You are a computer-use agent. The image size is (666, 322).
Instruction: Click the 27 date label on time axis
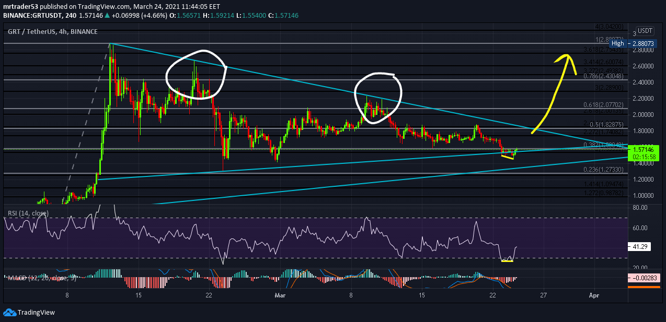(x=544, y=295)
